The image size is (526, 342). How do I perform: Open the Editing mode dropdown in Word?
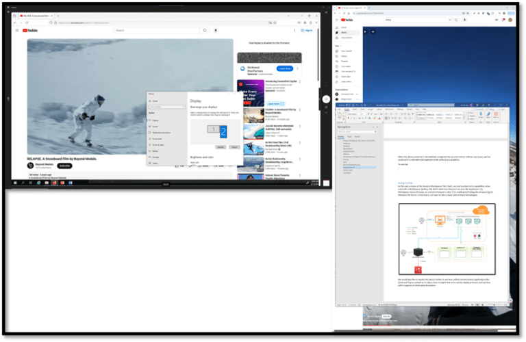pyautogui.click(x=491, y=109)
